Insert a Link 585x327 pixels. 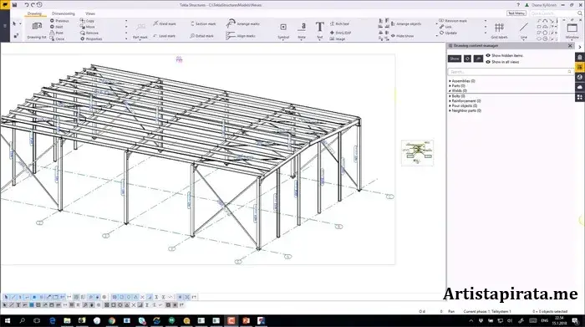coord(445,27)
